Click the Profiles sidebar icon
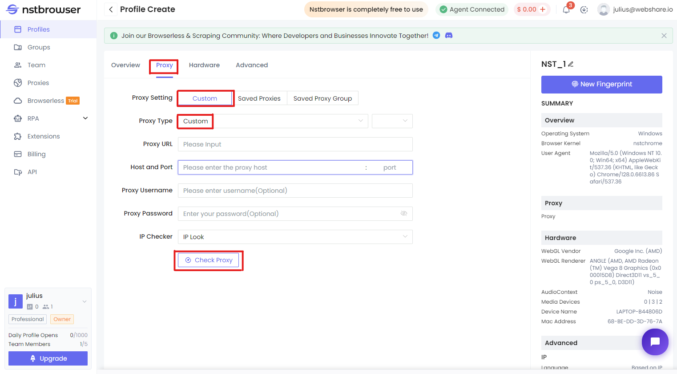677x374 pixels. coord(18,29)
